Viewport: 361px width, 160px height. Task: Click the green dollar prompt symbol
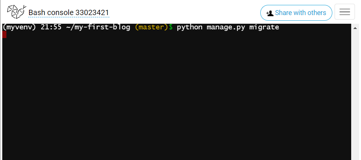pos(171,27)
